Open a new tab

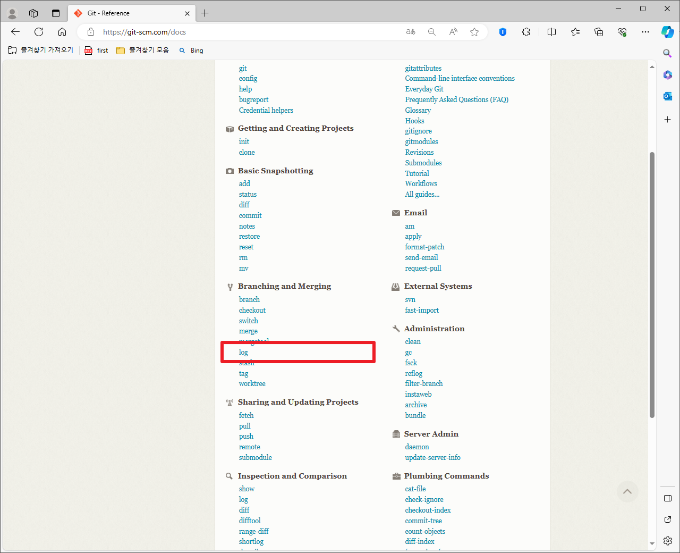pos(205,13)
